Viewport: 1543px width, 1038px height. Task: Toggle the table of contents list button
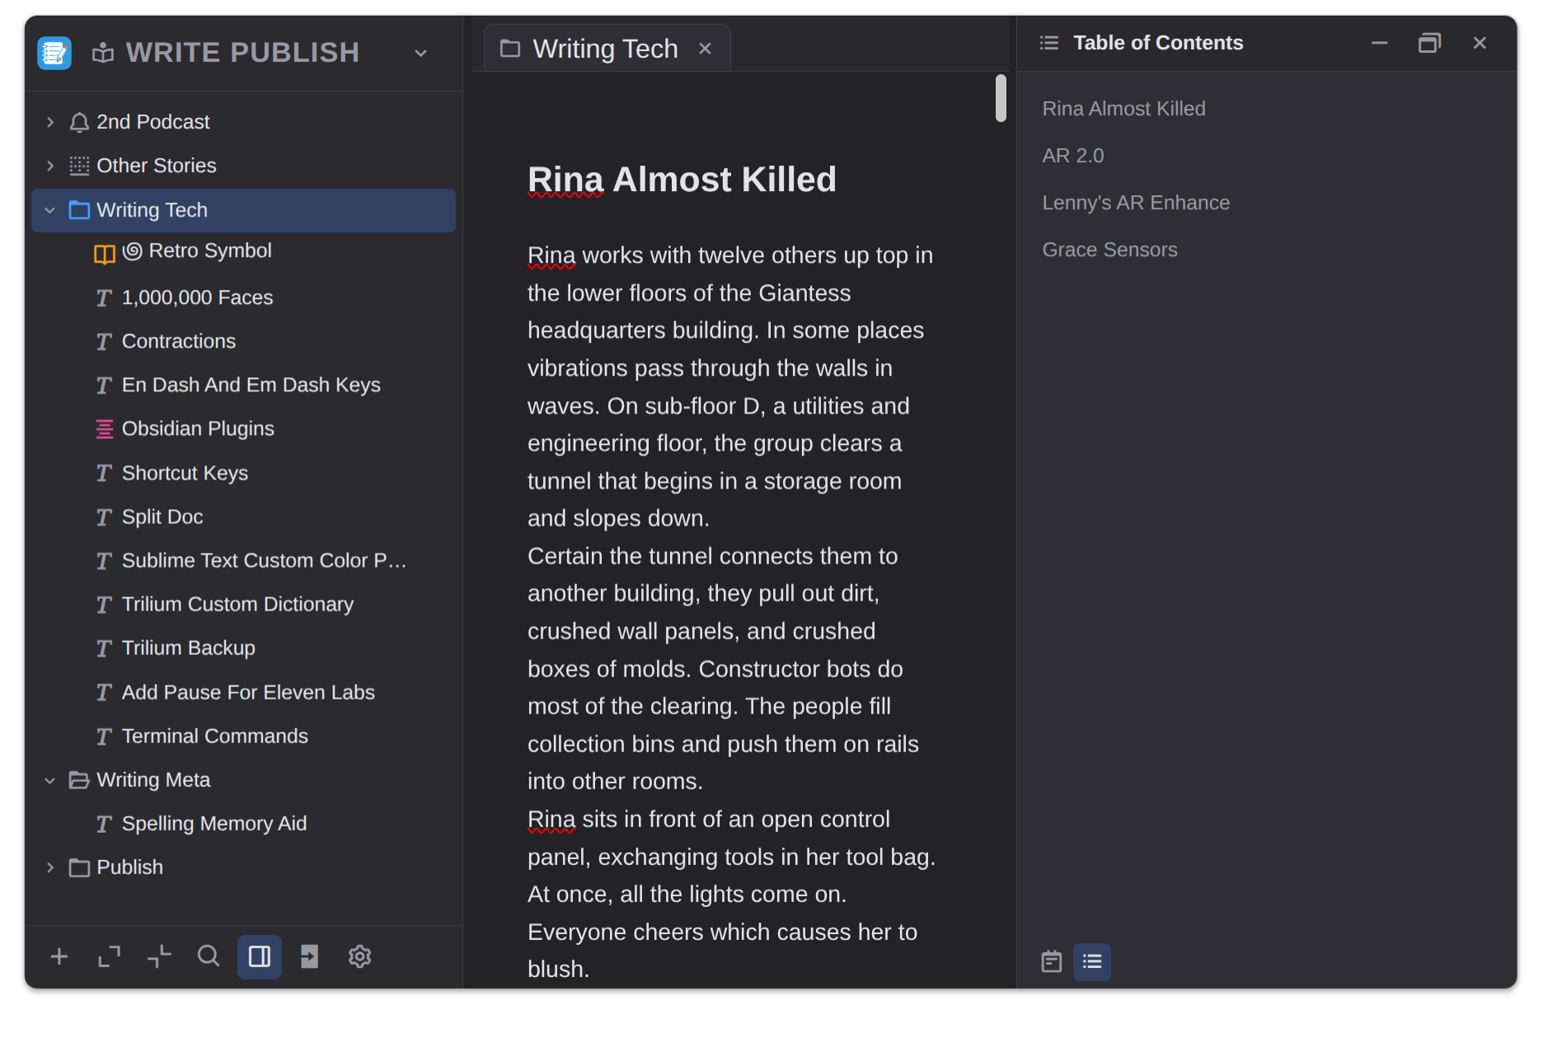pos(1092,961)
